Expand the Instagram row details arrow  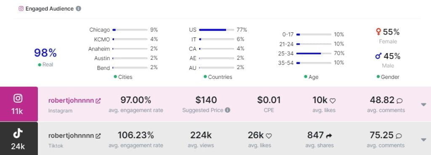tap(423, 104)
